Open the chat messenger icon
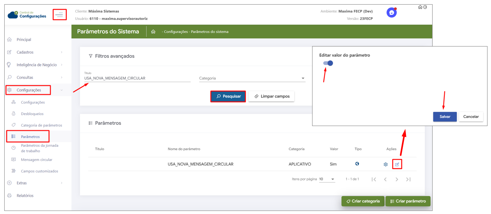Screen dimensions: 491x214 click(391, 13)
